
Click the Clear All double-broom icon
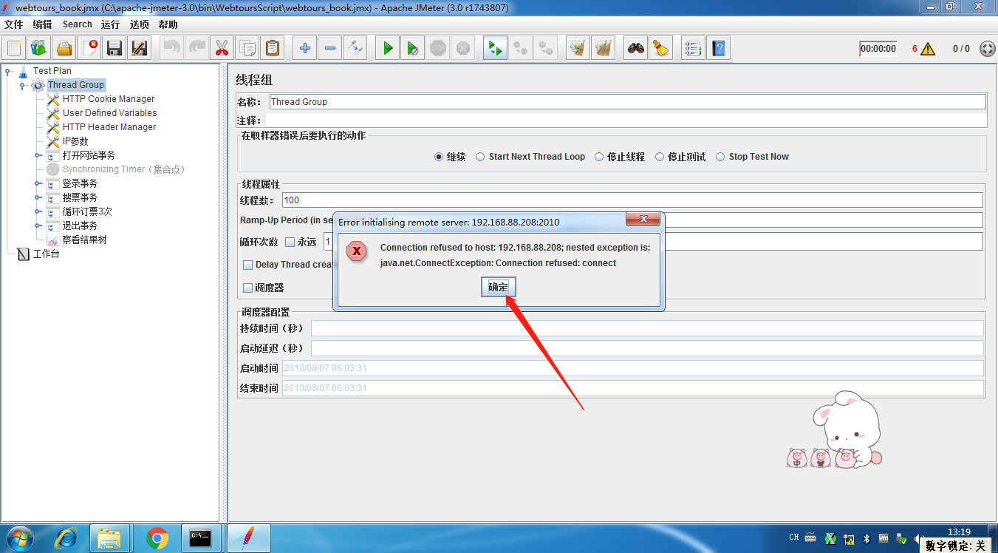(x=603, y=49)
